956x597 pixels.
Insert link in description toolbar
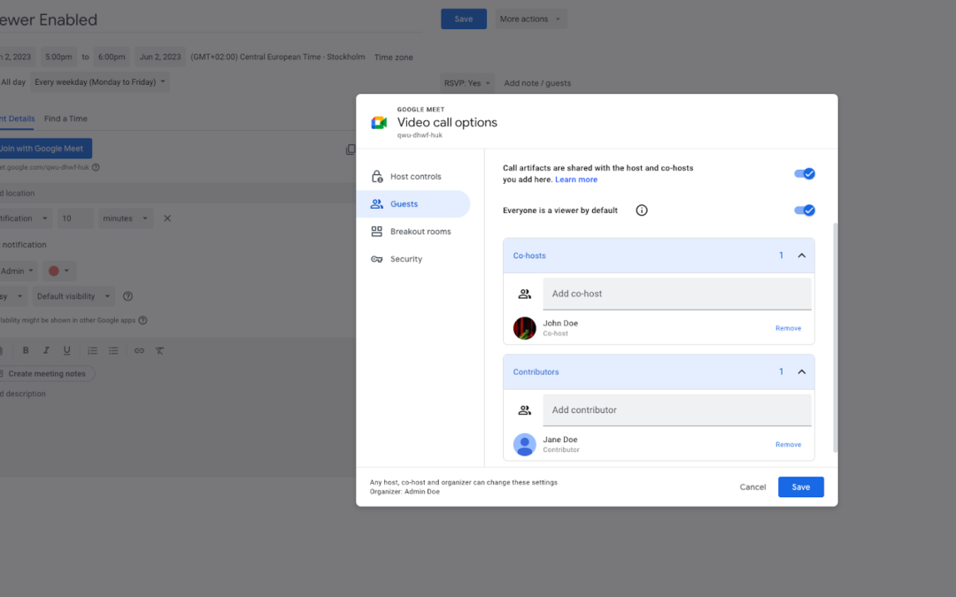click(139, 350)
